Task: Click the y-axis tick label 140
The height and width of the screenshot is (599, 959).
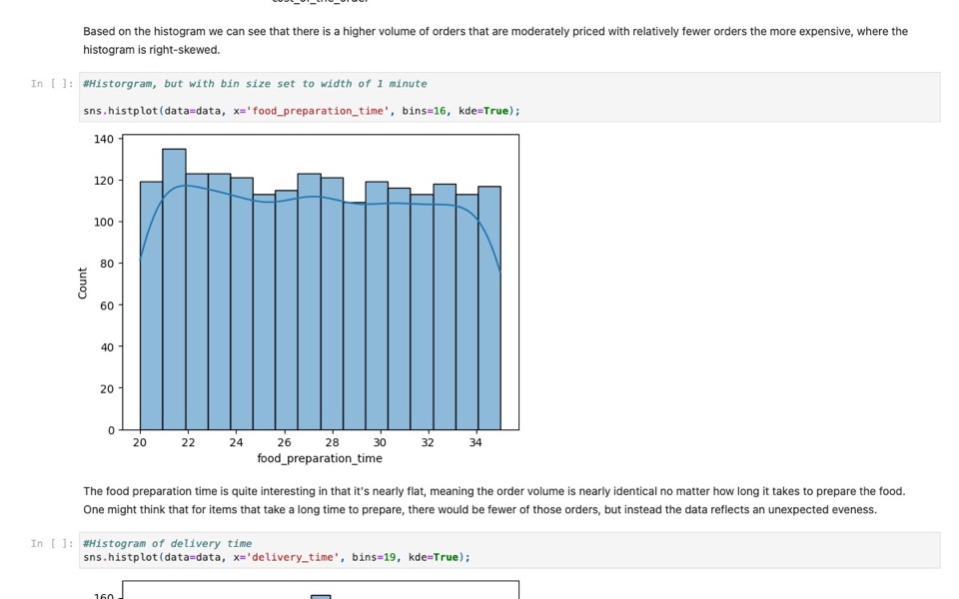Action: pos(103,139)
